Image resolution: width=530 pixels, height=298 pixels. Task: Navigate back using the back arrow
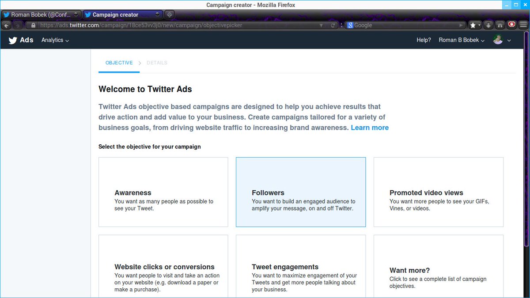(6, 25)
